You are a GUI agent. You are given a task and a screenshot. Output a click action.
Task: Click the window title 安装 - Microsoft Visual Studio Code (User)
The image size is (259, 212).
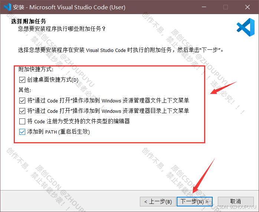[x=69, y=7]
